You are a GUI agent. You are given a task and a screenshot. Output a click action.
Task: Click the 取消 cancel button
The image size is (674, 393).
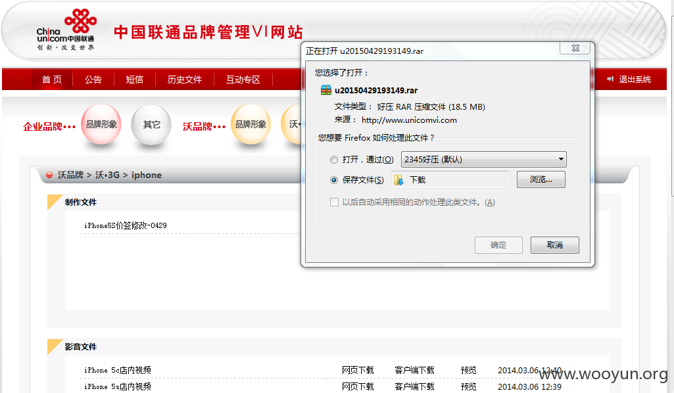coord(554,245)
